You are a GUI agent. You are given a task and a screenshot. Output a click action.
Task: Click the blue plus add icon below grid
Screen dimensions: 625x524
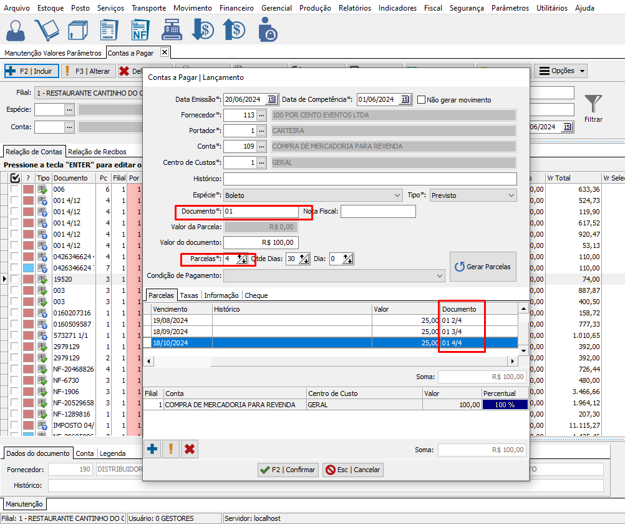(x=152, y=449)
